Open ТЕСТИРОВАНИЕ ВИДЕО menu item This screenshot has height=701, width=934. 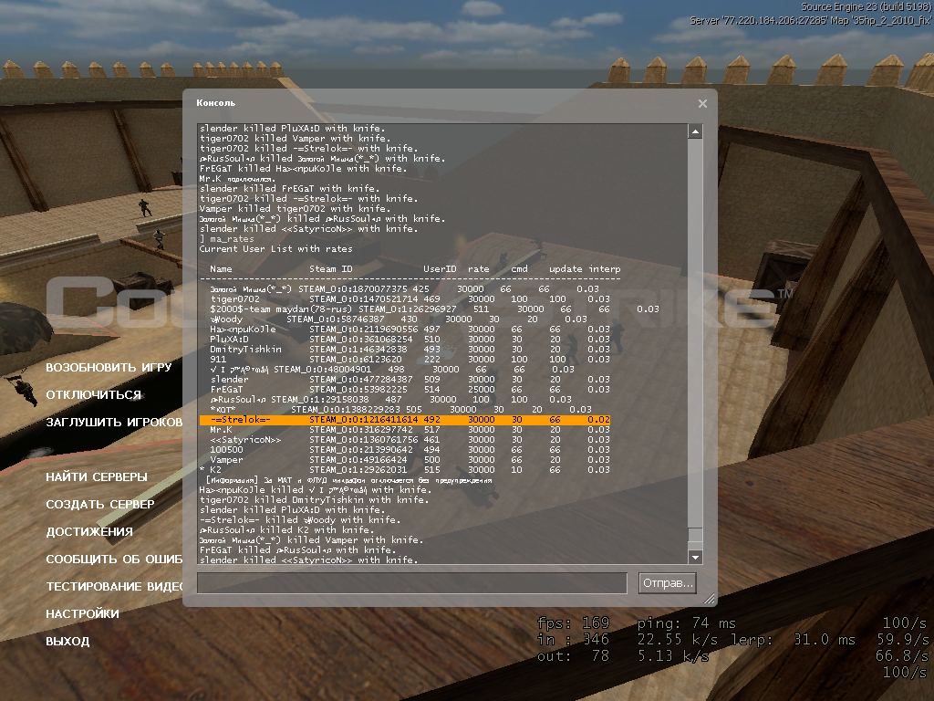click(114, 587)
